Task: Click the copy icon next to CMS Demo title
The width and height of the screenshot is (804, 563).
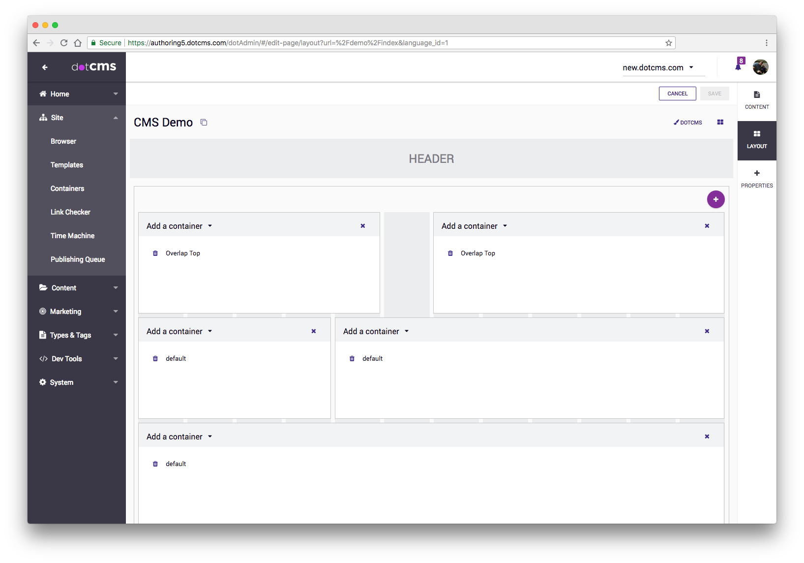Action: tap(204, 122)
